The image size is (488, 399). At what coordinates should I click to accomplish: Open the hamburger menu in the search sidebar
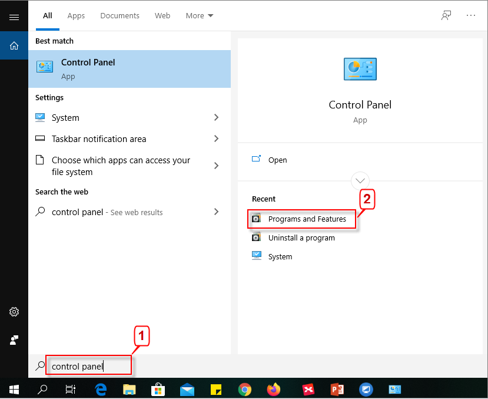pyautogui.click(x=14, y=17)
